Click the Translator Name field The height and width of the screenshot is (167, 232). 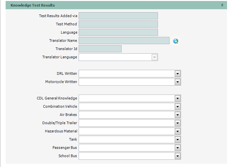(124, 41)
